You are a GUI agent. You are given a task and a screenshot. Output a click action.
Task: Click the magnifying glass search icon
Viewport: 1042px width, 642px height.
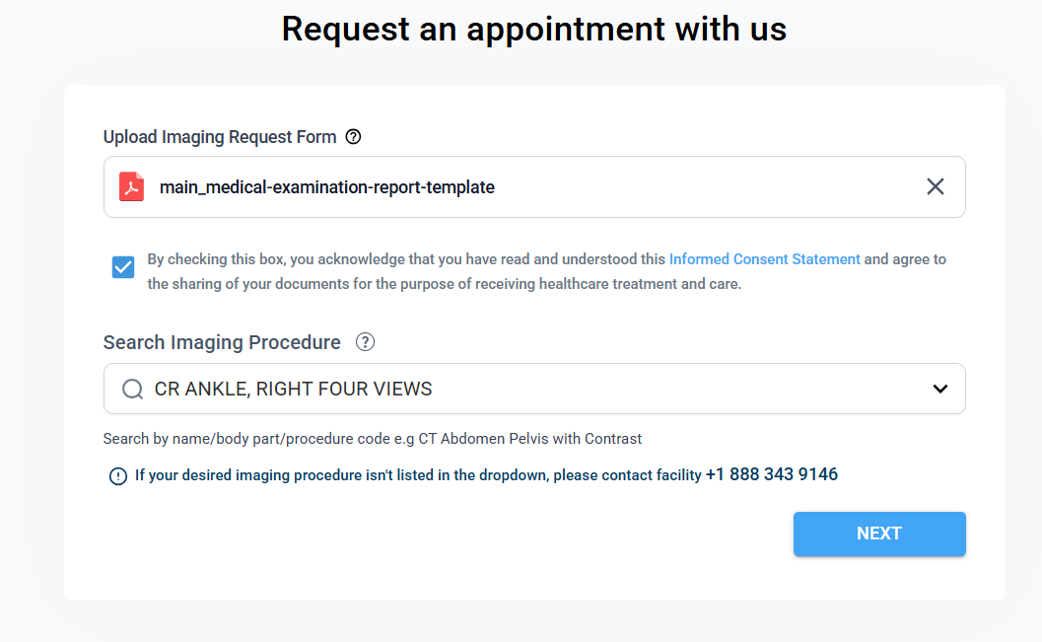coord(132,390)
